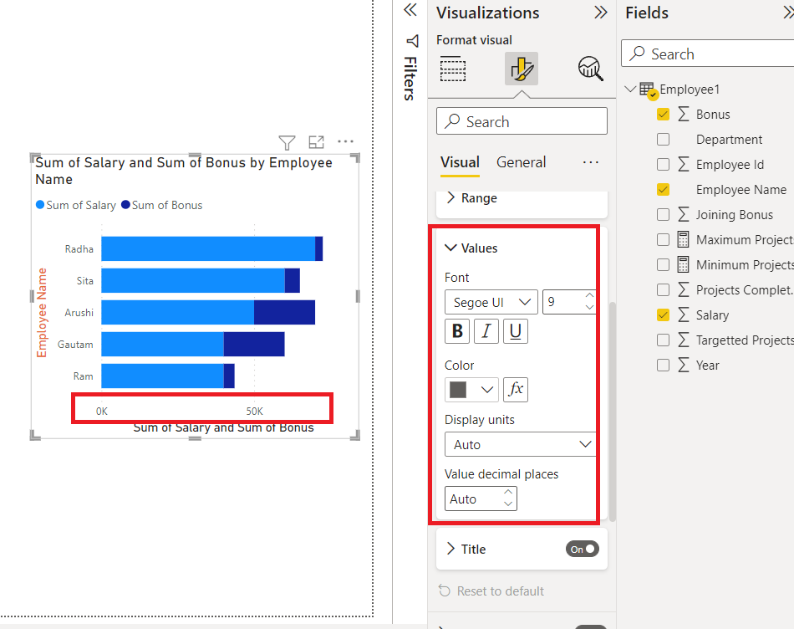Open the Build visual pane icon
The width and height of the screenshot is (794, 629).
point(453,69)
